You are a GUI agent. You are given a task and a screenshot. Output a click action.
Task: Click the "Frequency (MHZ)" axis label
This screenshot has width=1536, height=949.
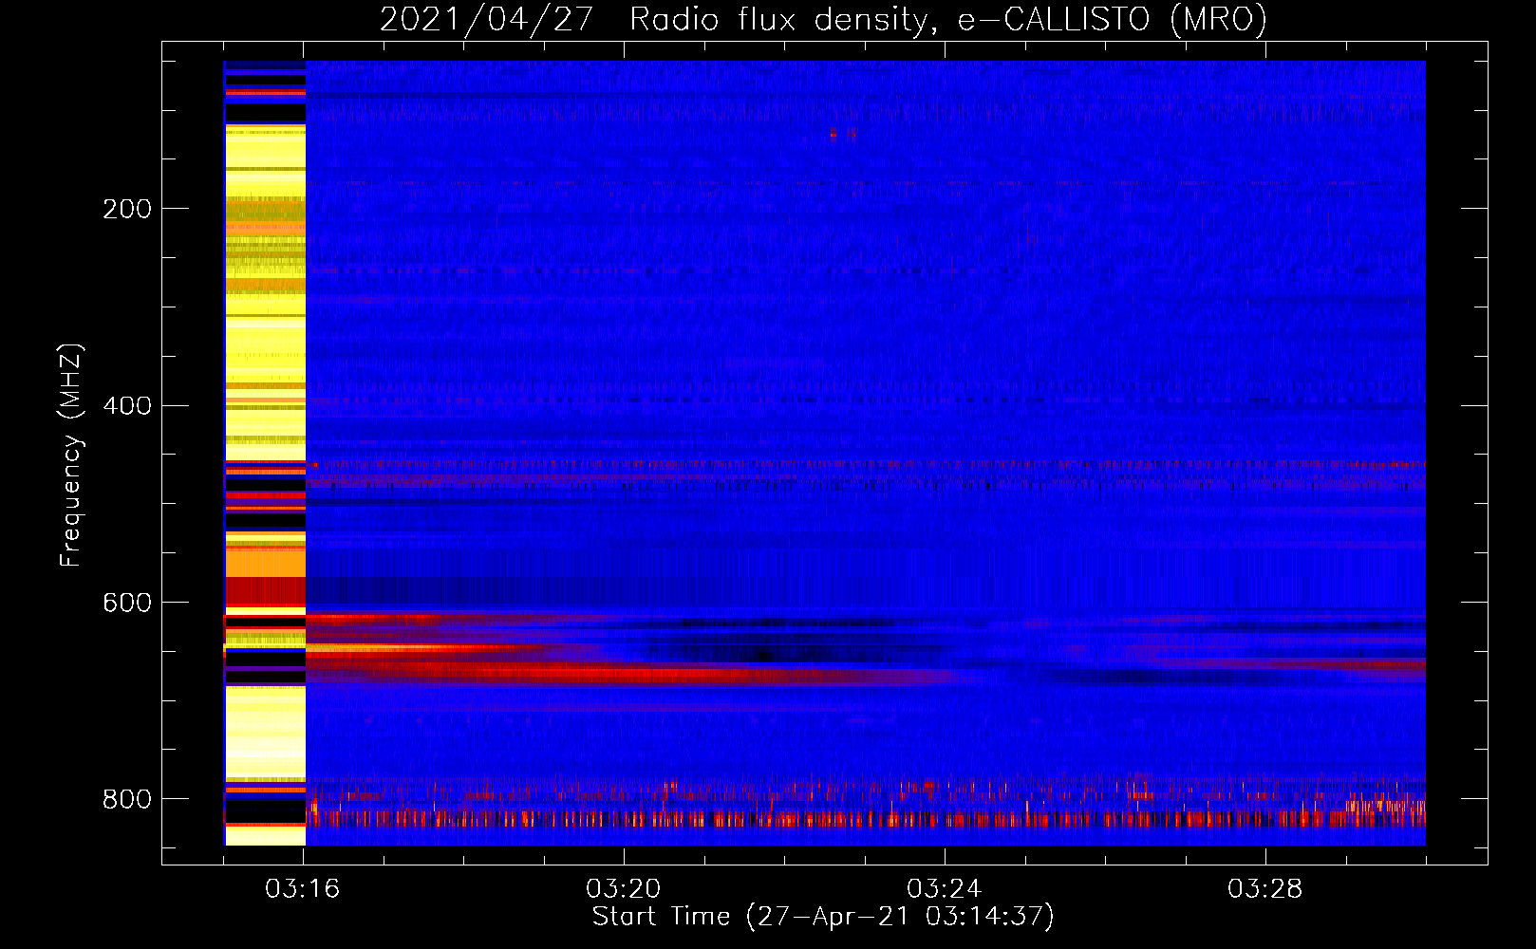tap(71, 455)
